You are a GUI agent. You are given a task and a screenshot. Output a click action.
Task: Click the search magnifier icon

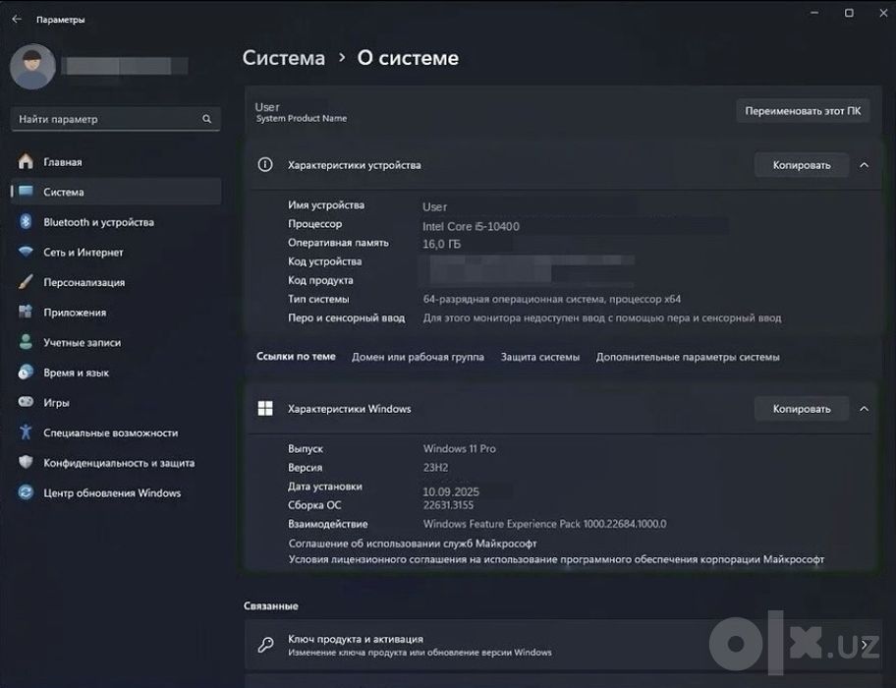pyautogui.click(x=207, y=119)
